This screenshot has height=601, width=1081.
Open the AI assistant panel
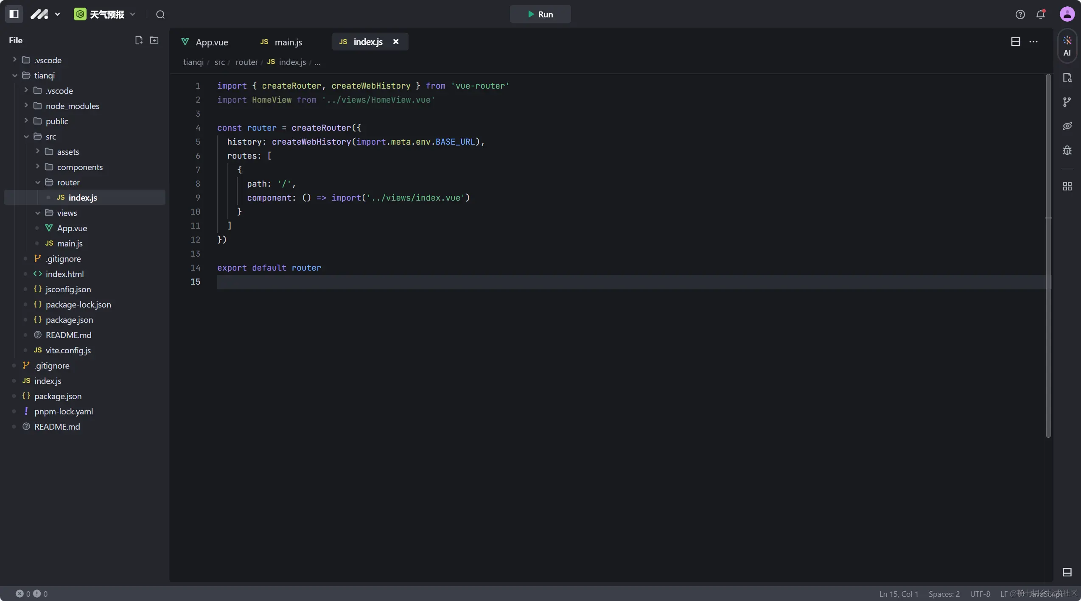pyautogui.click(x=1067, y=46)
